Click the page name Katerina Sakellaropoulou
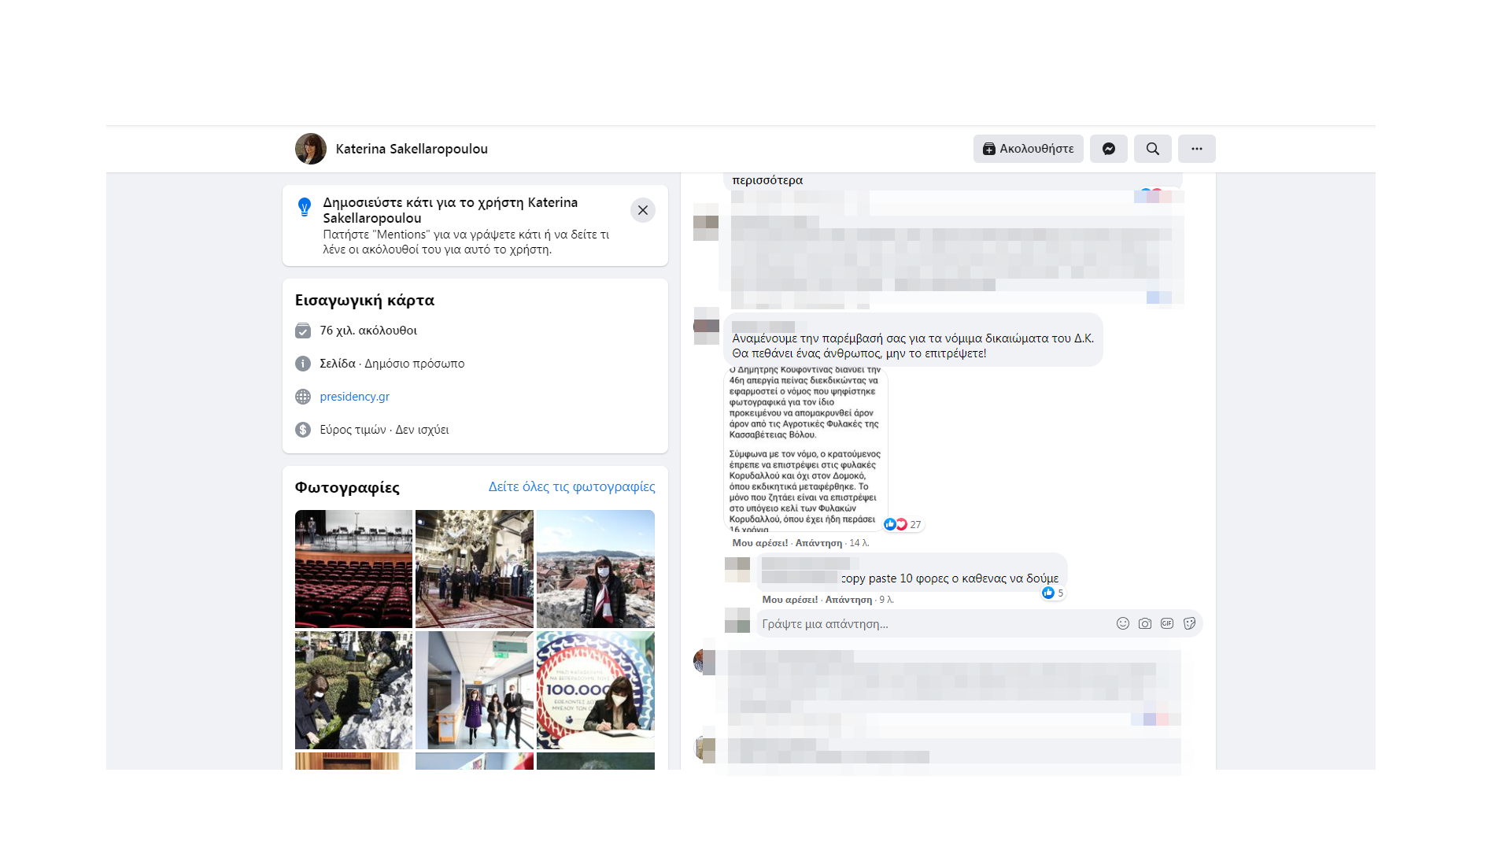The height and width of the screenshot is (850, 1511). 412,149
